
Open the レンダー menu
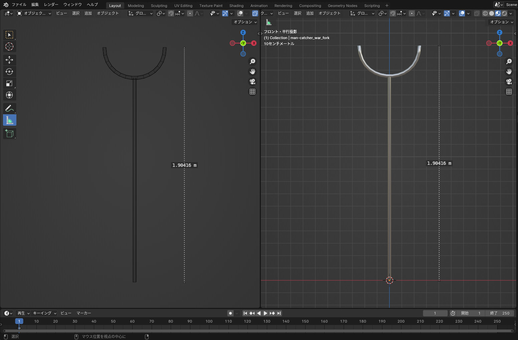point(51,5)
